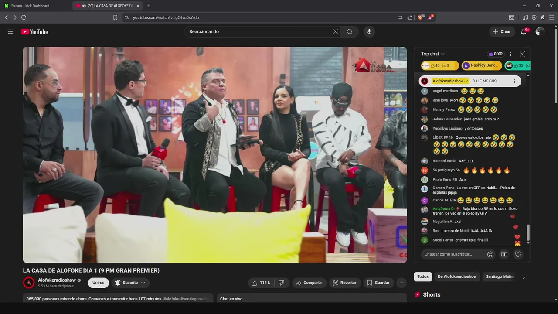558x314 pixels.
Task: Open the Brave VPN shield icon
Action: [534, 17]
